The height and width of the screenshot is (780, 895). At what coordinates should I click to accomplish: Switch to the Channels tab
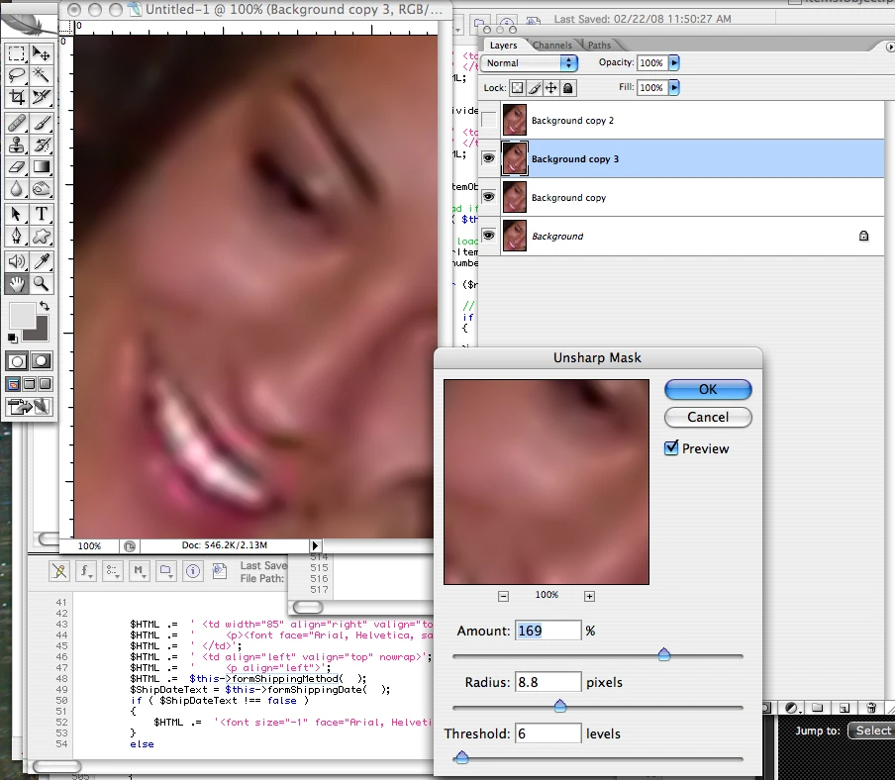coord(552,46)
